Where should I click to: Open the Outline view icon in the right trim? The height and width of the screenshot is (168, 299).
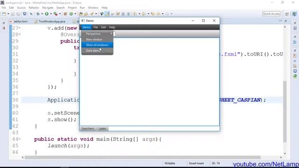[295, 42]
